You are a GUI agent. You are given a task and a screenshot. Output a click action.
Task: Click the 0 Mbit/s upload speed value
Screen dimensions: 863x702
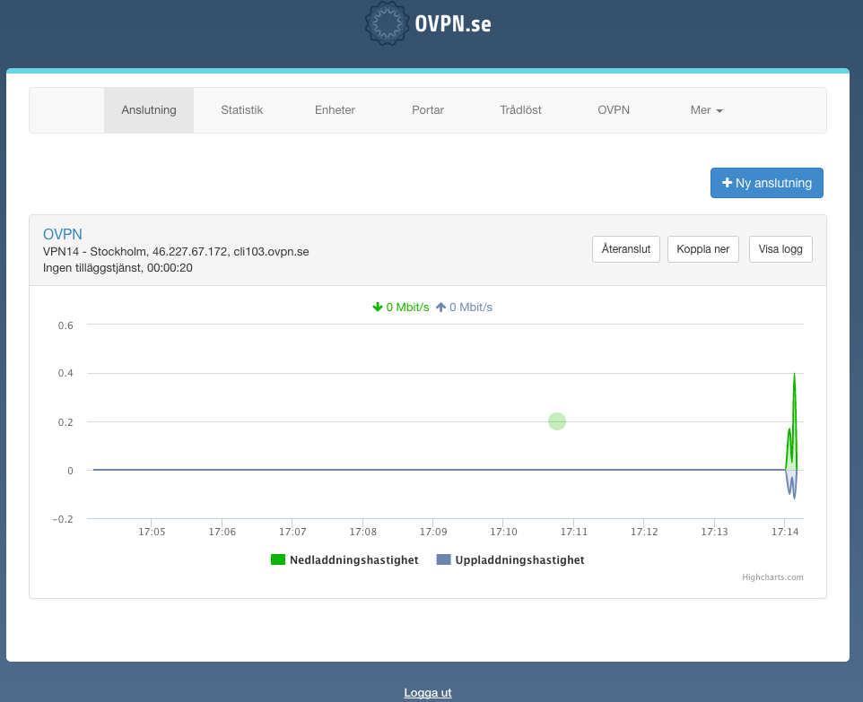[x=471, y=307]
